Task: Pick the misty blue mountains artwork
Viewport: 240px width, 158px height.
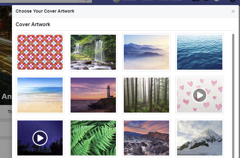Action: (x=146, y=52)
